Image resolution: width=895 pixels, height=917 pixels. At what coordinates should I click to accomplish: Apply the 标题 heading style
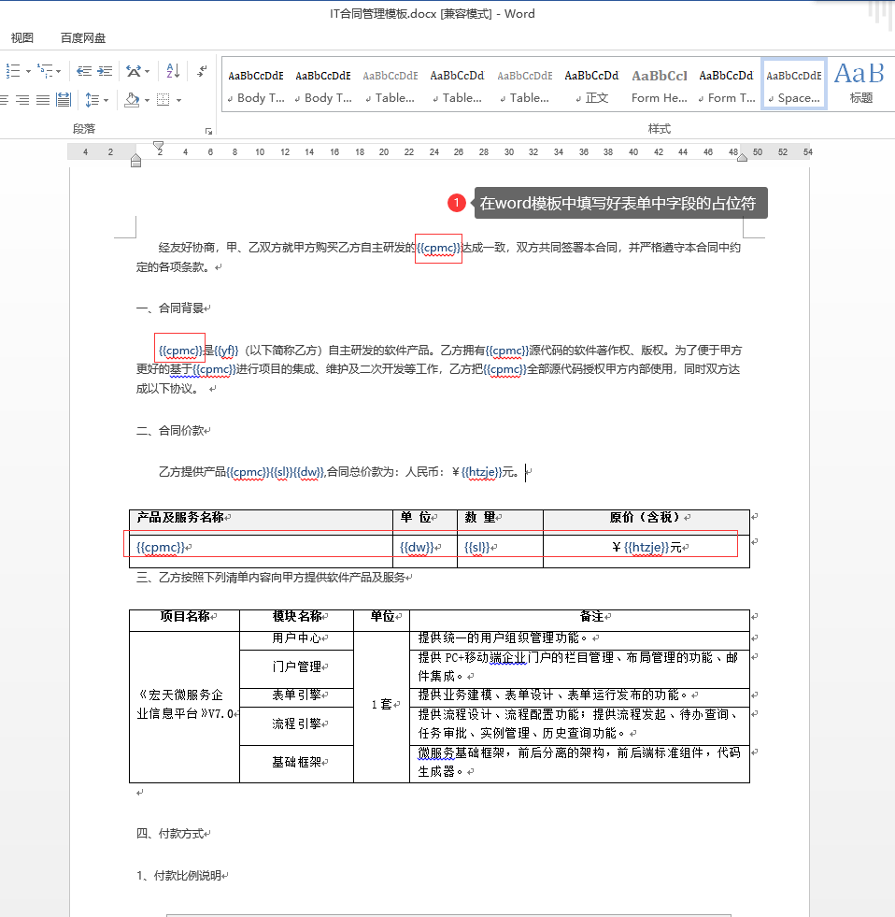tap(860, 86)
